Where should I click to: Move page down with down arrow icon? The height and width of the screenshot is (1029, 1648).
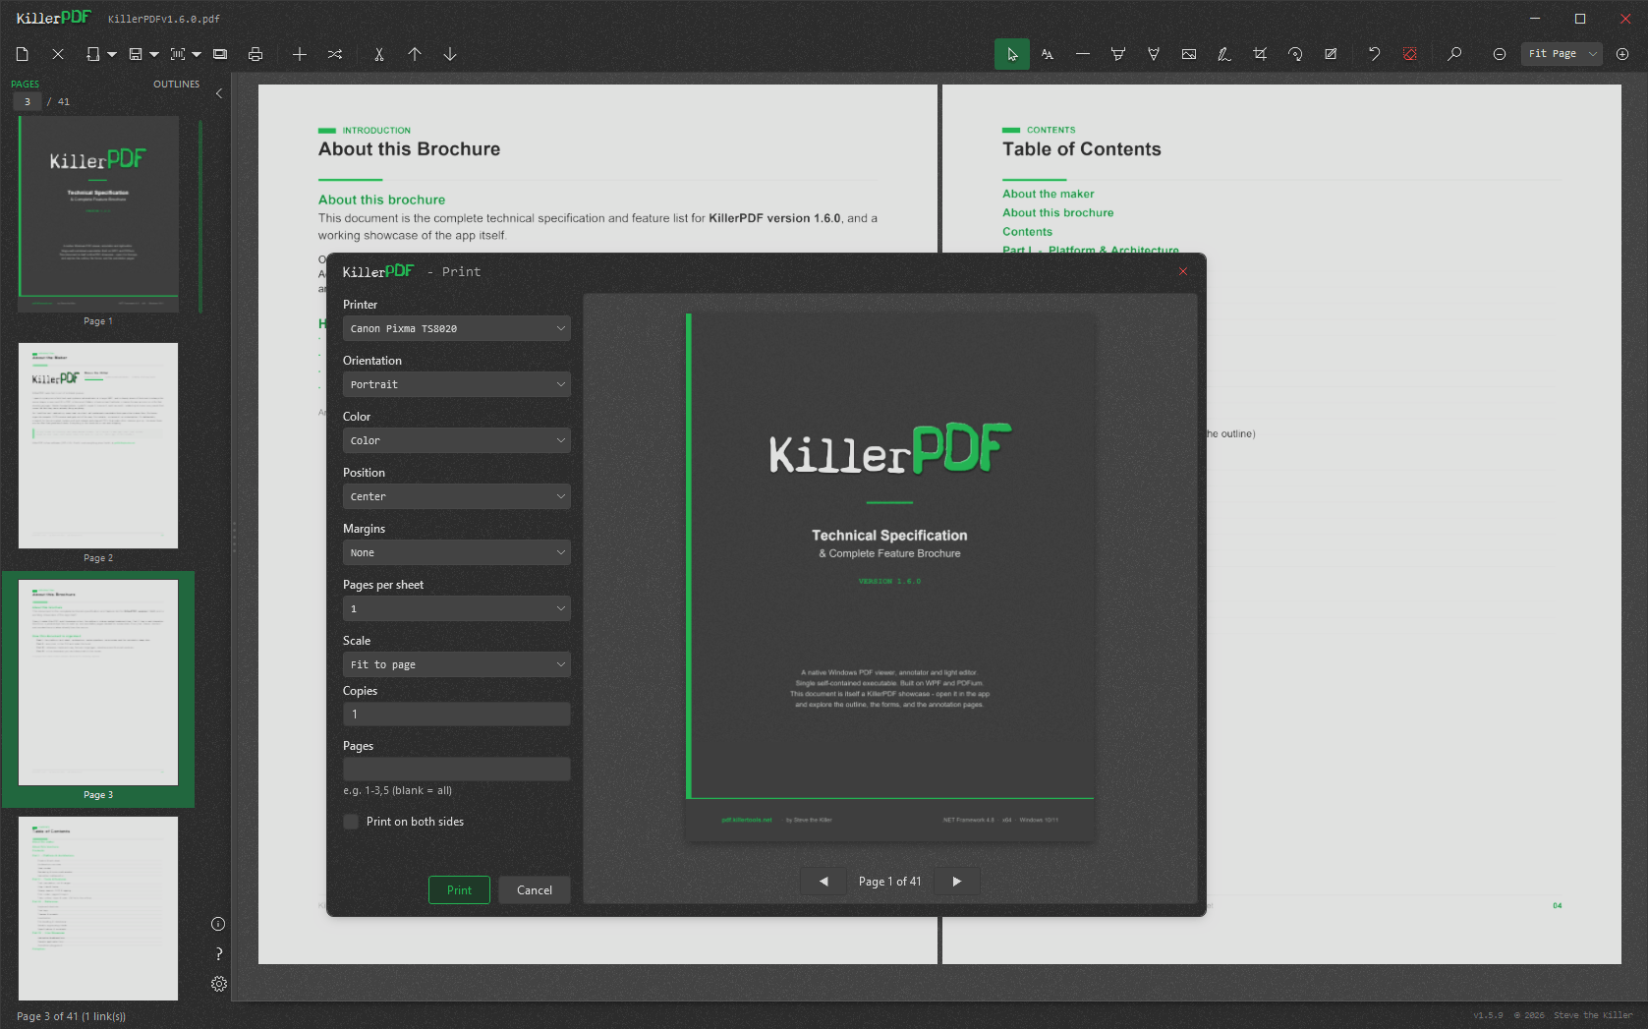click(x=450, y=54)
